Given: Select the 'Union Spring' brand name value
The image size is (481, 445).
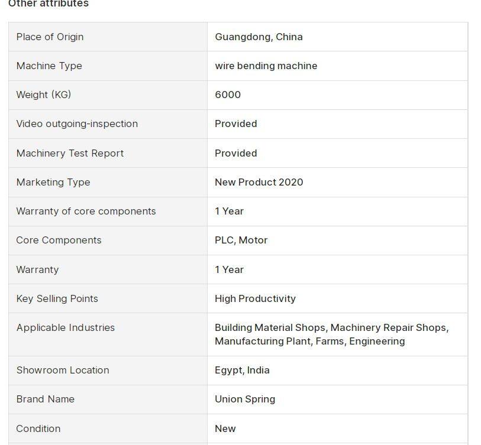Looking at the screenshot, I should click(245, 399).
